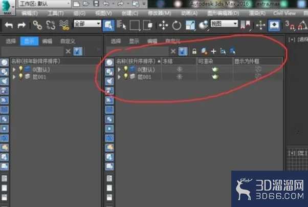Image resolution: width=308 pixels, height=207 pixels.
Task: Toggle the Keyboard Shortcut Override button
Action: tap(274, 25)
